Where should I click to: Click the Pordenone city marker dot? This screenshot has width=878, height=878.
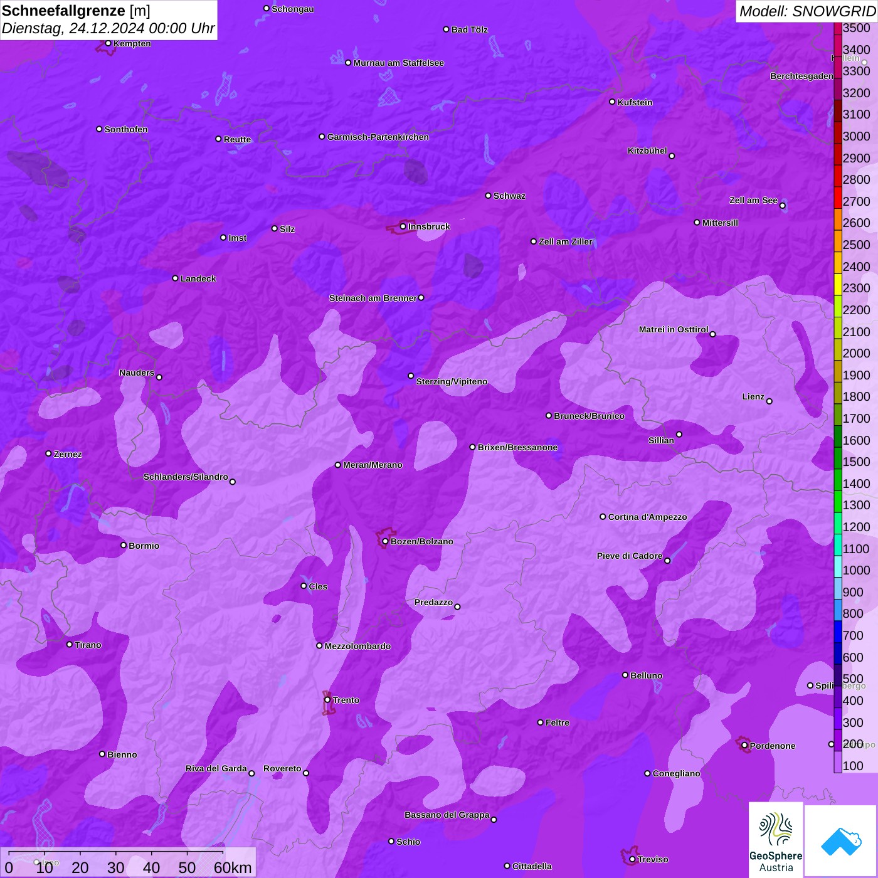click(745, 746)
